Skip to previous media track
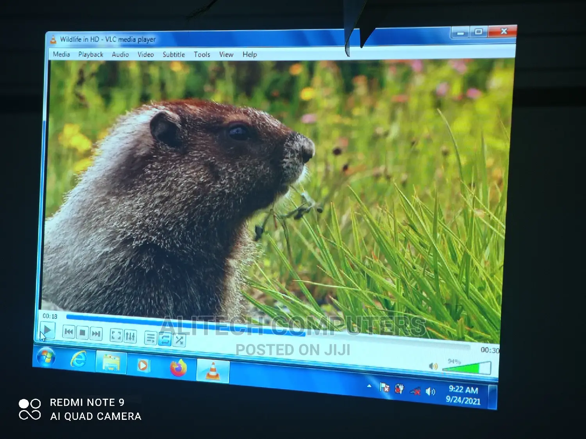 [x=69, y=332]
